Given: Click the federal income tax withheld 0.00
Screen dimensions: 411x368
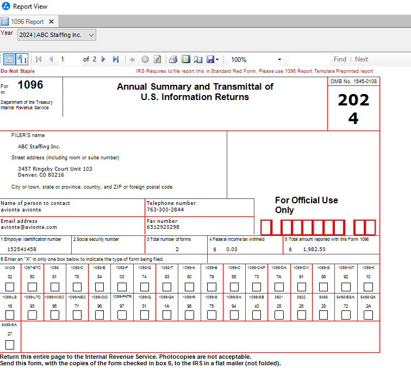Looking at the screenshot, I should (x=232, y=250).
